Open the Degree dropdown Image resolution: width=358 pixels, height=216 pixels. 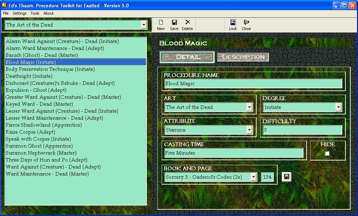tap(338, 107)
